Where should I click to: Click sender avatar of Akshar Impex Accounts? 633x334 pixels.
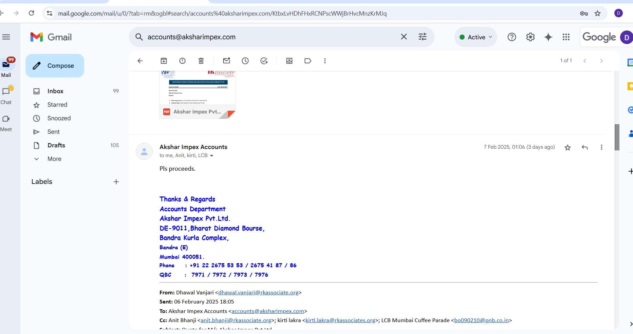[144, 151]
